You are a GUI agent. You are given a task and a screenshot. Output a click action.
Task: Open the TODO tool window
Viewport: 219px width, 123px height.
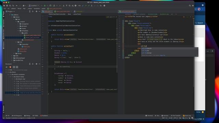tap(35, 115)
